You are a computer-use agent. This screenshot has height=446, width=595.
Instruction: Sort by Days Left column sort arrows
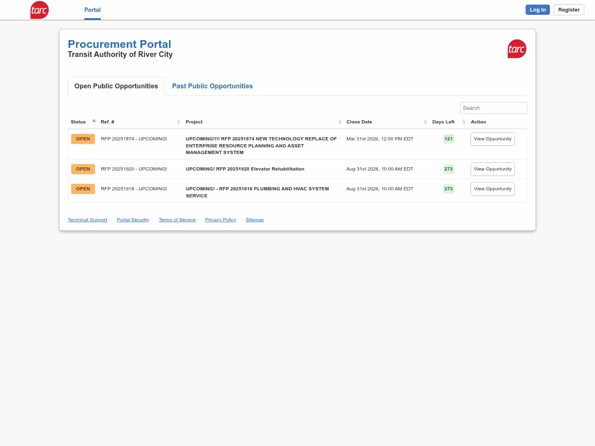464,122
